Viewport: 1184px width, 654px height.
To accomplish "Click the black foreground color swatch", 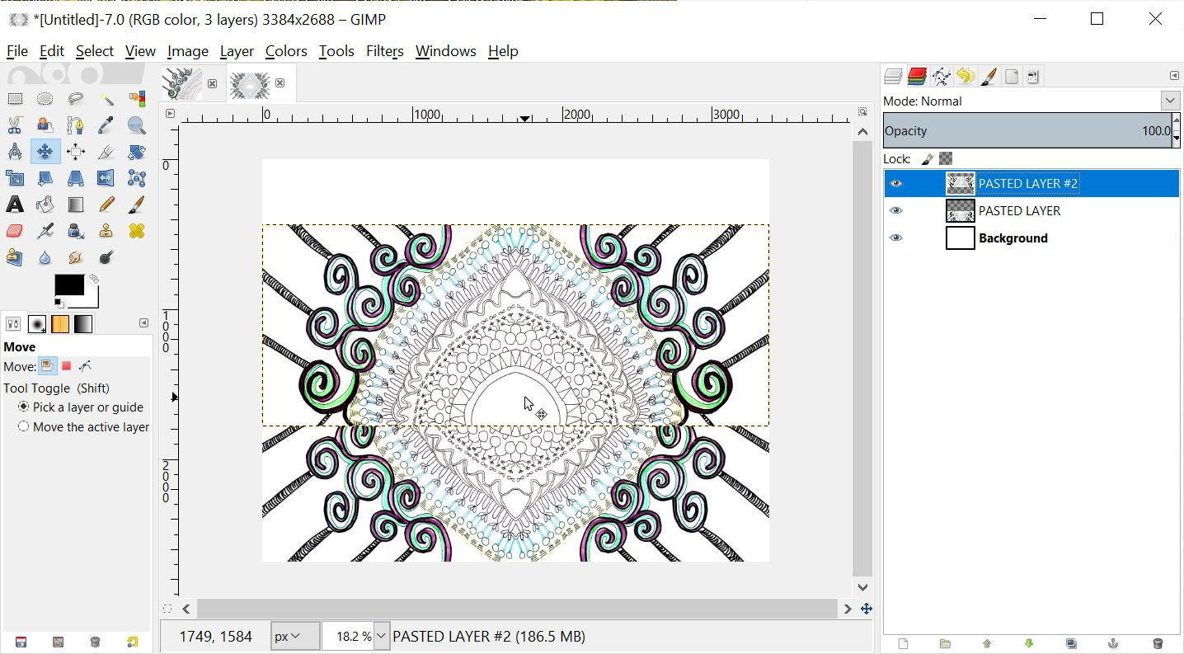I will 68,285.
